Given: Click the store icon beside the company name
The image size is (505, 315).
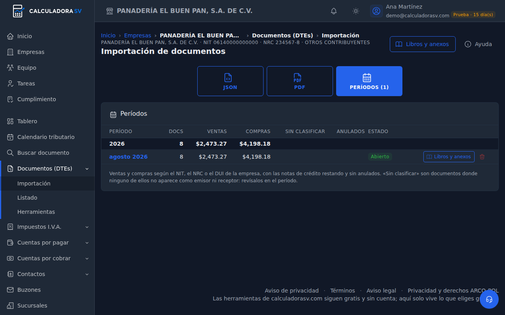Looking at the screenshot, I should (110, 11).
